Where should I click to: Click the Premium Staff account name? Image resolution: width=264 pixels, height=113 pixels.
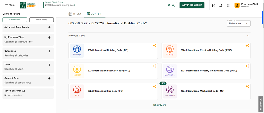click(x=250, y=4)
